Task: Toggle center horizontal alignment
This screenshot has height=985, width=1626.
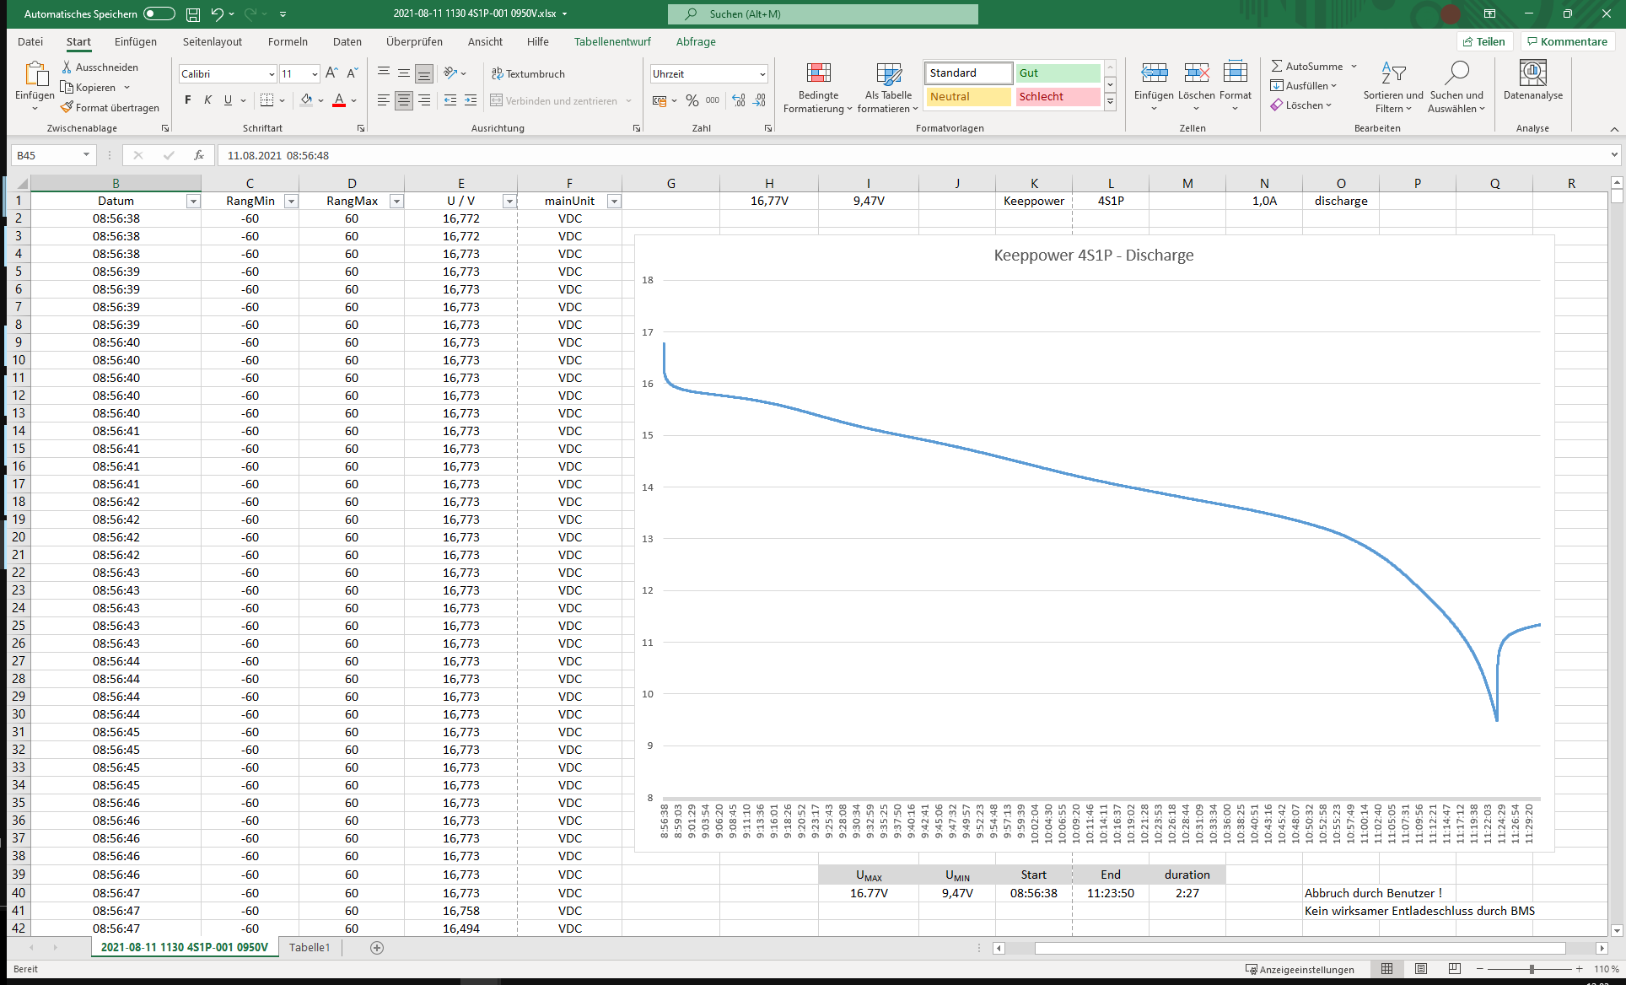Action: (403, 100)
